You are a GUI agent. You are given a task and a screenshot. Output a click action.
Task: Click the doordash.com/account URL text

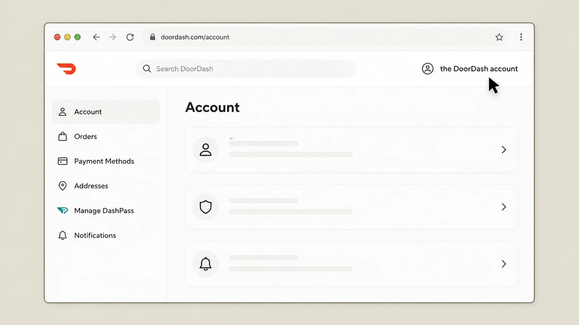195,37
